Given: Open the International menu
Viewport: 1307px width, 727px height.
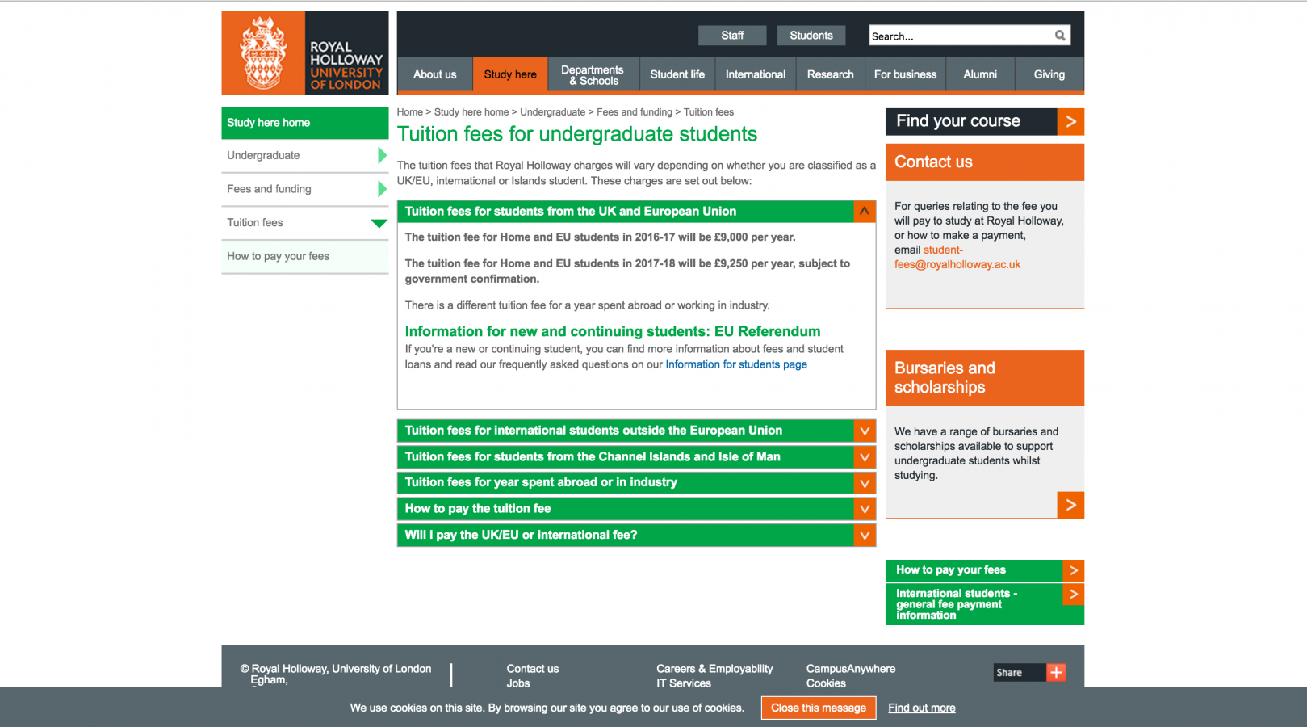Looking at the screenshot, I should point(756,74).
